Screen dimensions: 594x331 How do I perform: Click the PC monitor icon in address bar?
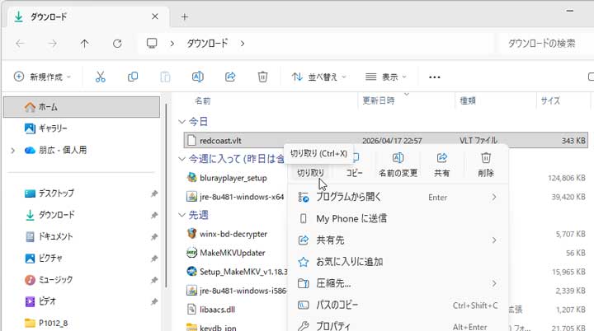pyautogui.click(x=152, y=43)
